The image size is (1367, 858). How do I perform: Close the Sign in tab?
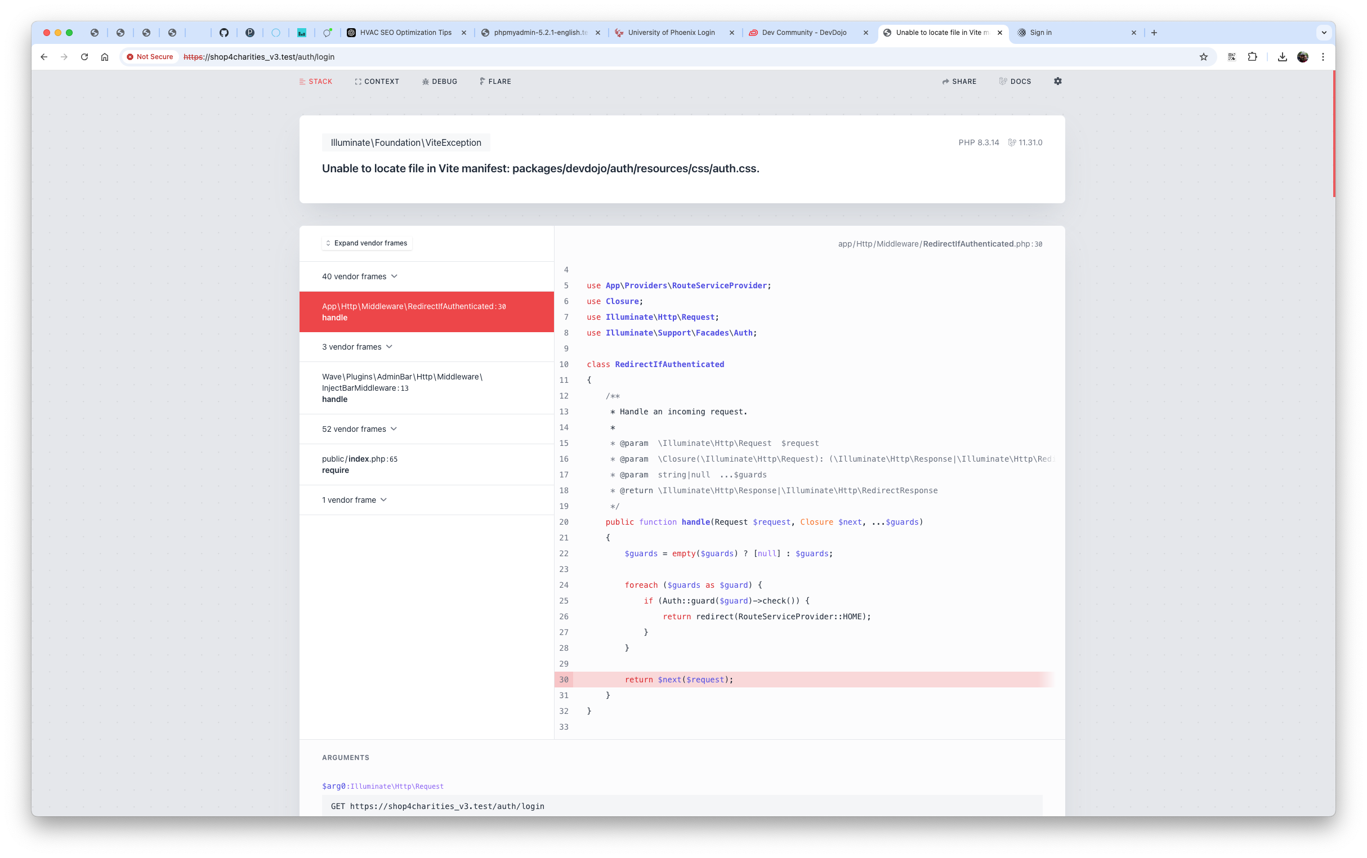(x=1133, y=32)
